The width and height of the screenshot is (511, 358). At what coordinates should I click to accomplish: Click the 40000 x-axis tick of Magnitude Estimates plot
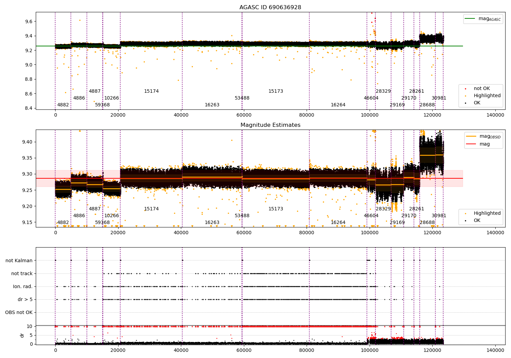pos(181,233)
